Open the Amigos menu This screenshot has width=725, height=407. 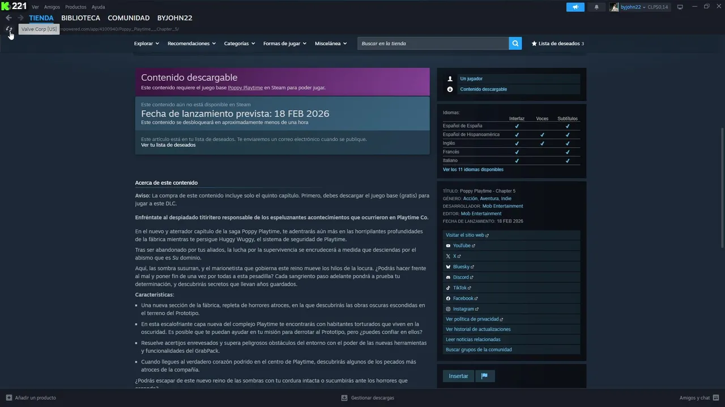pos(52,7)
